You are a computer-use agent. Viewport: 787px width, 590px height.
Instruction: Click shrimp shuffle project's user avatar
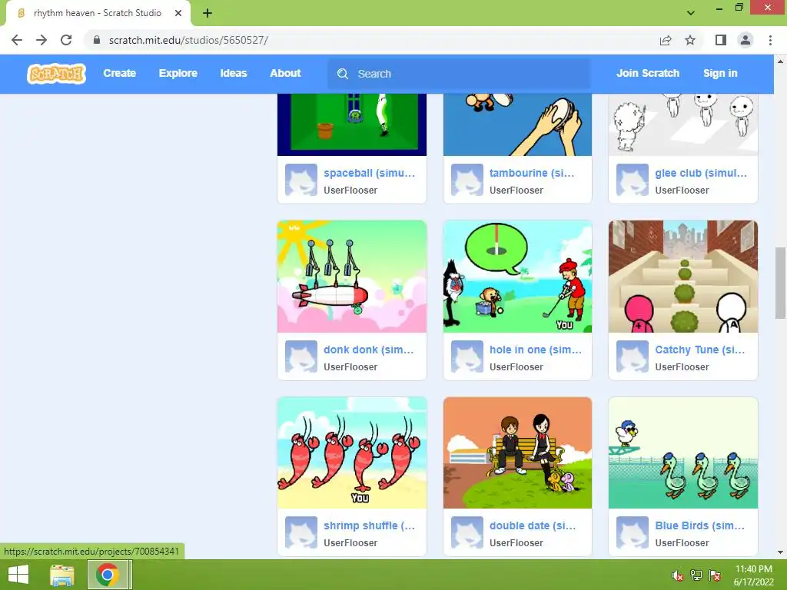tap(301, 532)
